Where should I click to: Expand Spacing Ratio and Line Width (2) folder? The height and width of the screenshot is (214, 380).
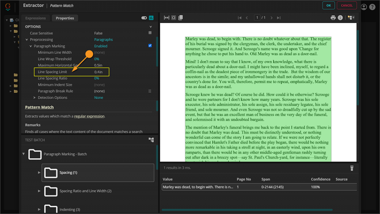pyautogui.click(x=39, y=191)
